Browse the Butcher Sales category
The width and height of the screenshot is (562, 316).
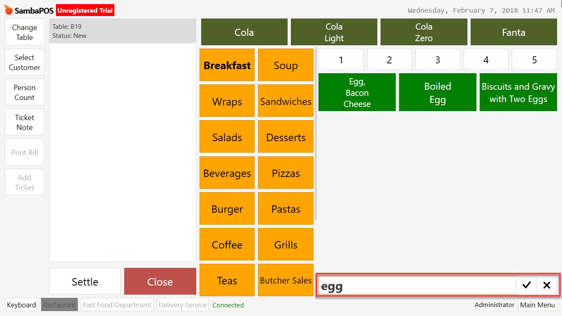coord(286,280)
